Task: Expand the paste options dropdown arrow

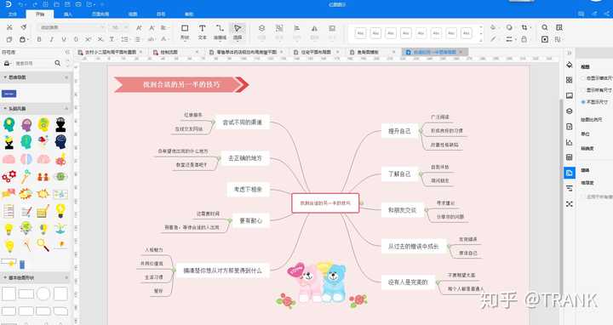Action: point(28,39)
